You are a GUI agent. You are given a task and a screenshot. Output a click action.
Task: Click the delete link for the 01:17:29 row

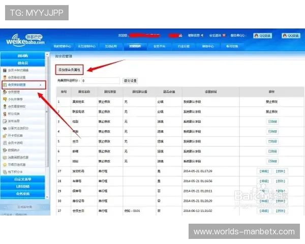(x=280, y=171)
